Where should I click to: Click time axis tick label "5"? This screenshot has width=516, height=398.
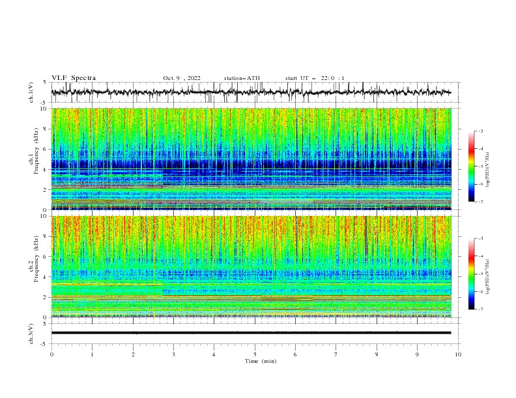(255, 354)
